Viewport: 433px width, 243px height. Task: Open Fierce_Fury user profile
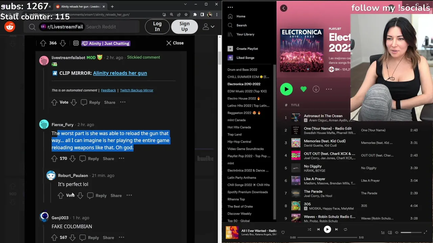62,125
